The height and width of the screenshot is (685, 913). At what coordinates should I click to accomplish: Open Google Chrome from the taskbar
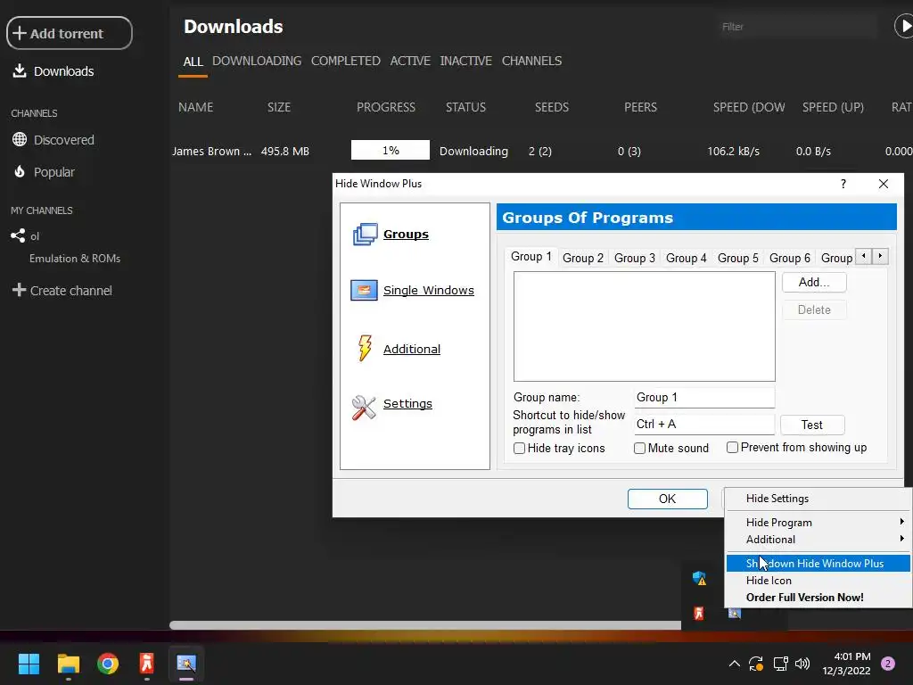(x=108, y=664)
